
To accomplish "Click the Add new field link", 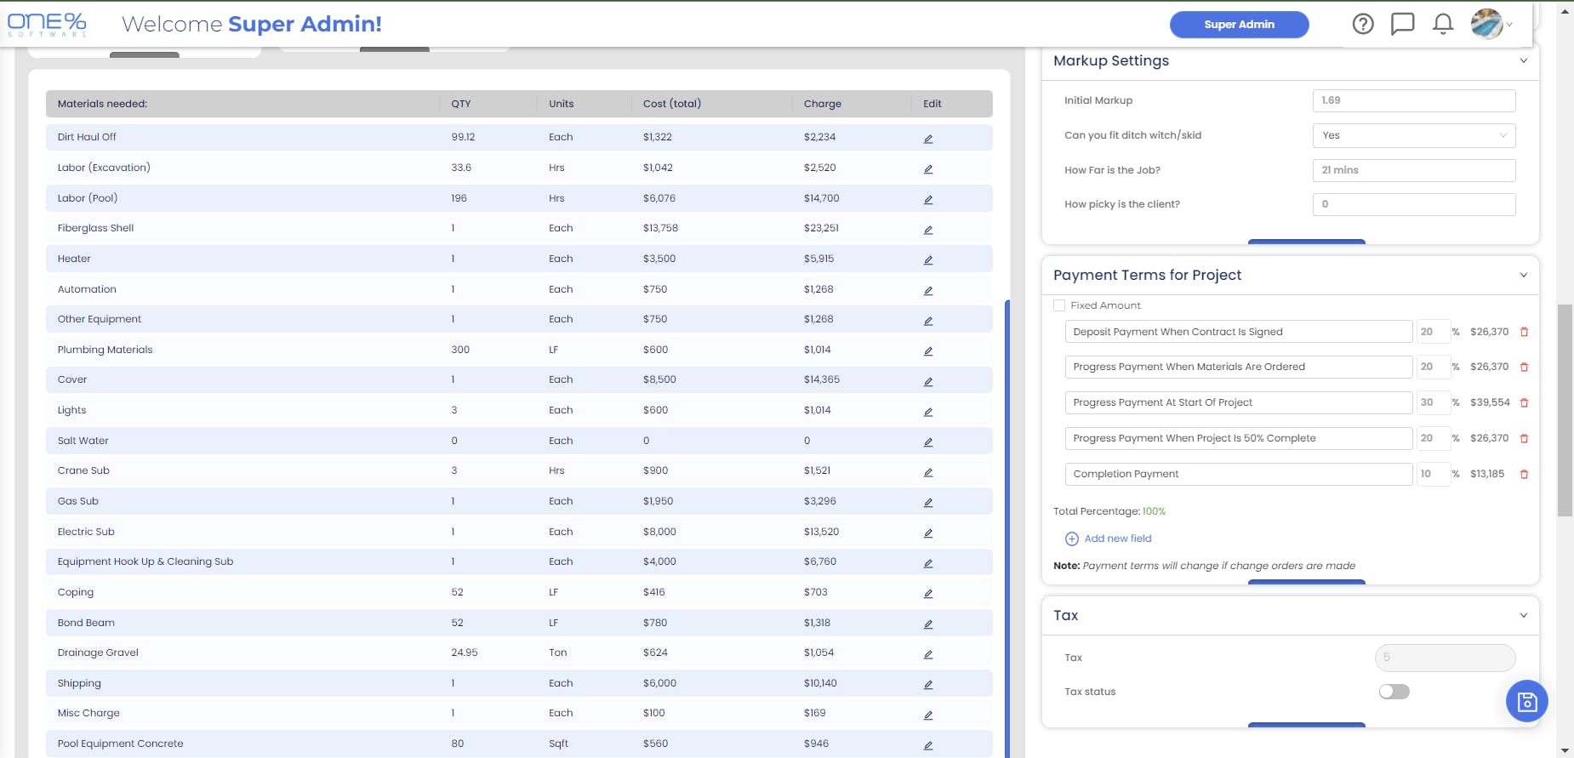I will coord(1117,539).
